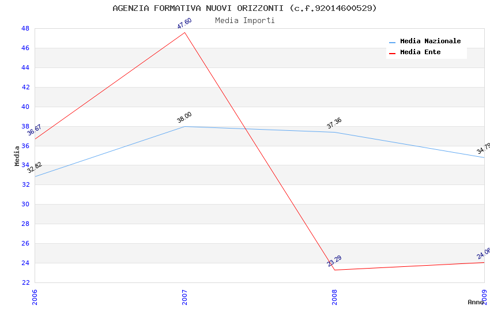
Task: Click the 2007 x-axis label
Action: coord(184,297)
